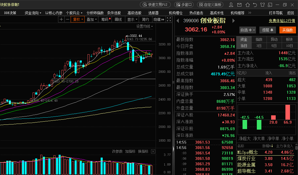Switch to 异动 tab
The width and height of the screenshot is (298, 175).
[274, 39]
